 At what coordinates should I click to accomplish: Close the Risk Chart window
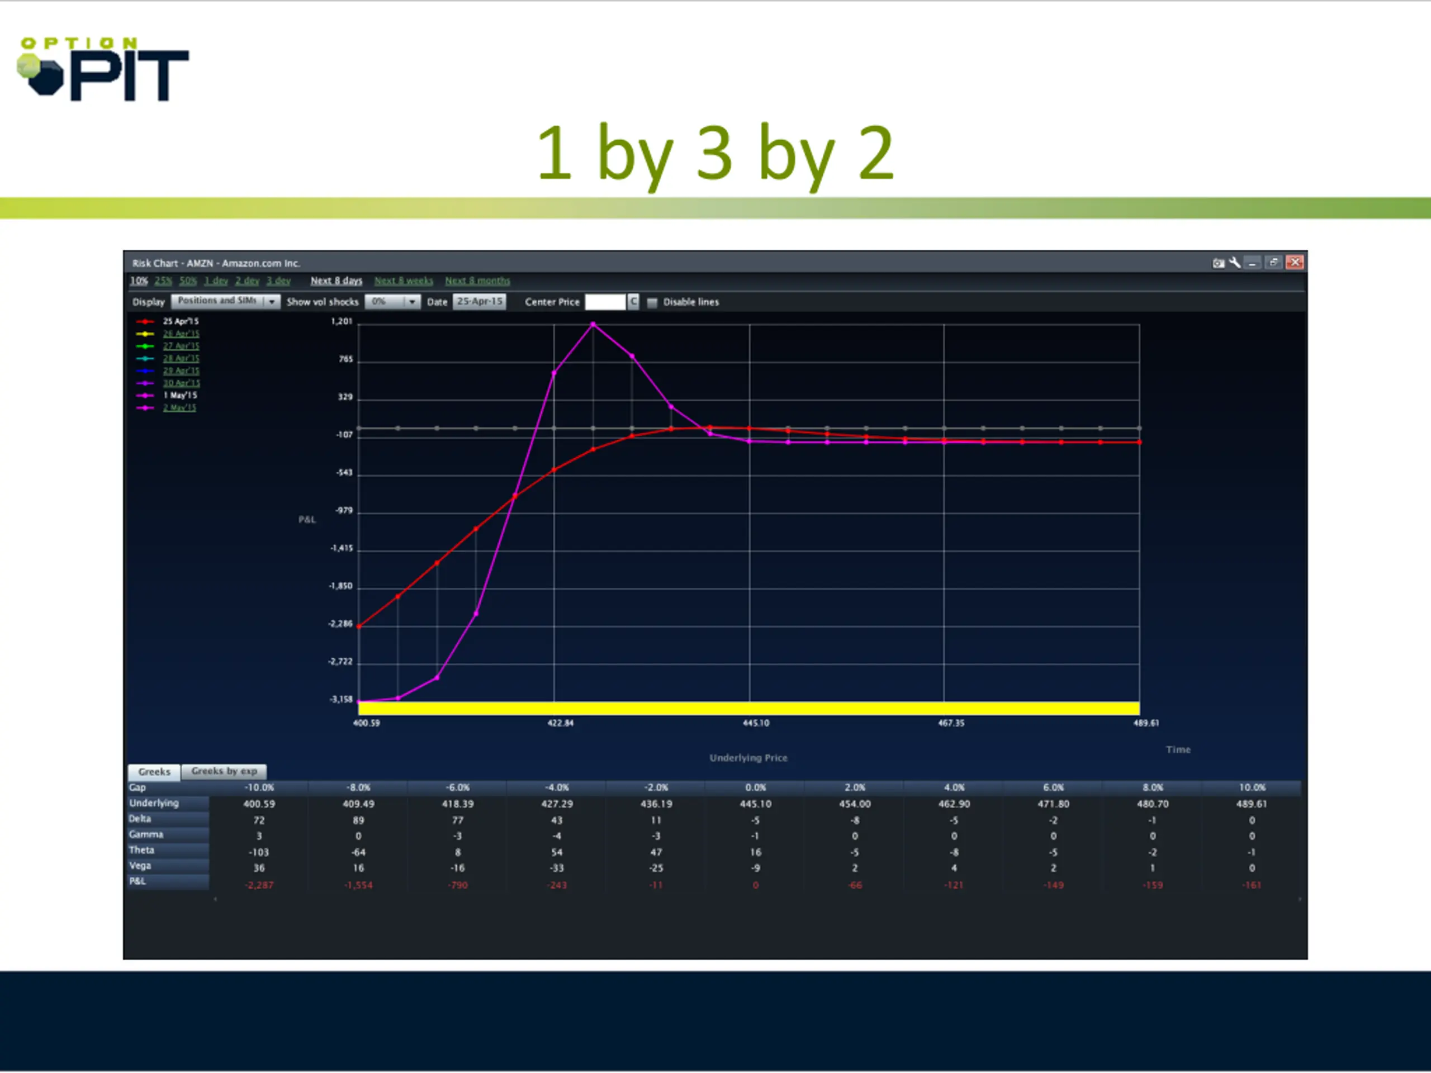1294,262
